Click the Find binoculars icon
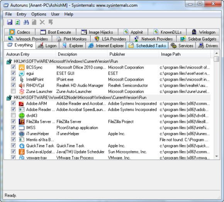The height and width of the screenshot is (202, 224). click(x=26, y=22)
